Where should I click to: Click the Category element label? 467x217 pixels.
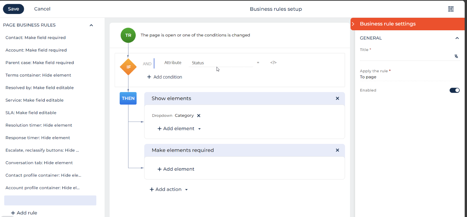coord(184,116)
